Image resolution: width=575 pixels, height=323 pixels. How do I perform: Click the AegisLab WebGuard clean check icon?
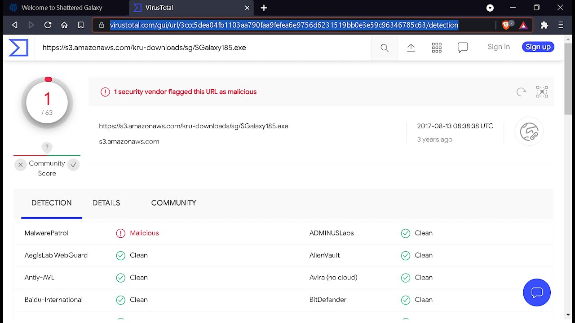coord(120,256)
